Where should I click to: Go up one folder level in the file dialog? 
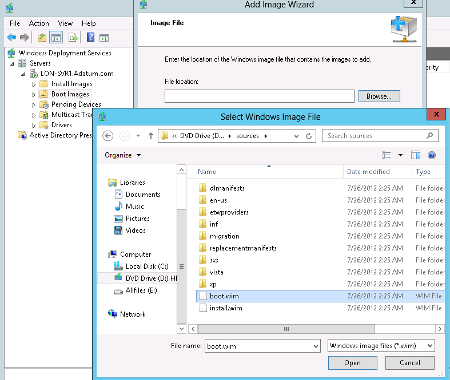pyautogui.click(x=151, y=136)
